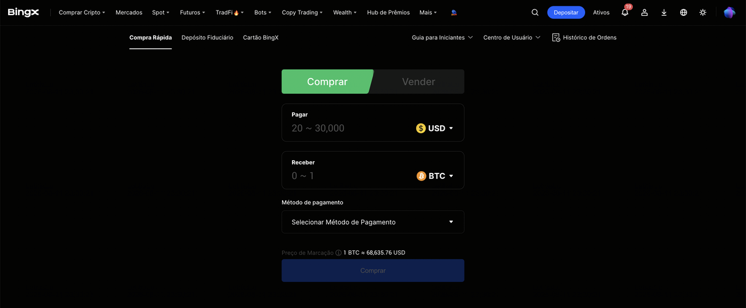
Task: Switch to the Depósito Fiduciário tab
Action: (x=207, y=37)
